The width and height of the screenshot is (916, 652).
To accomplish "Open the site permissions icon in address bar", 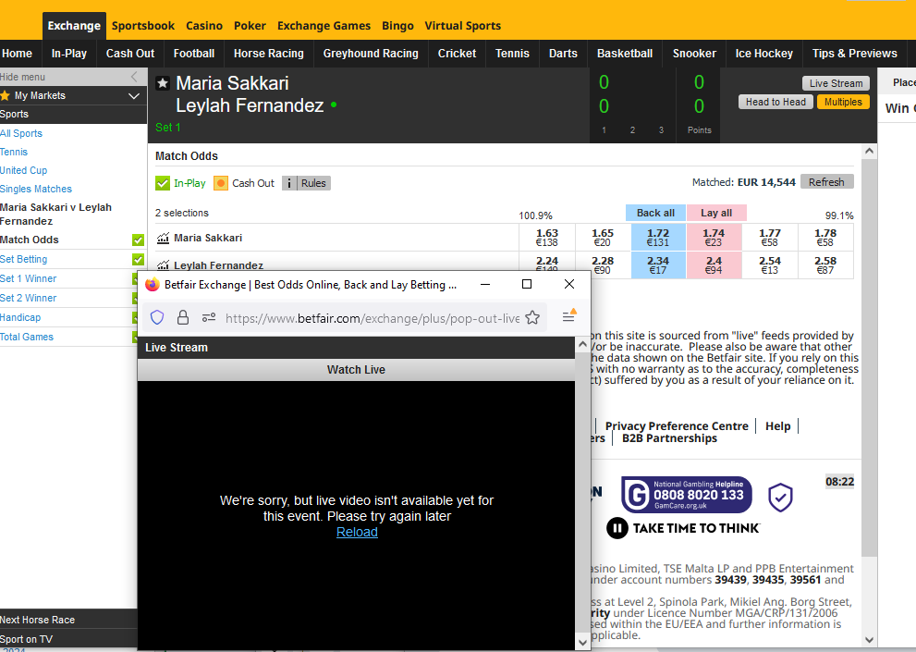I will (209, 317).
